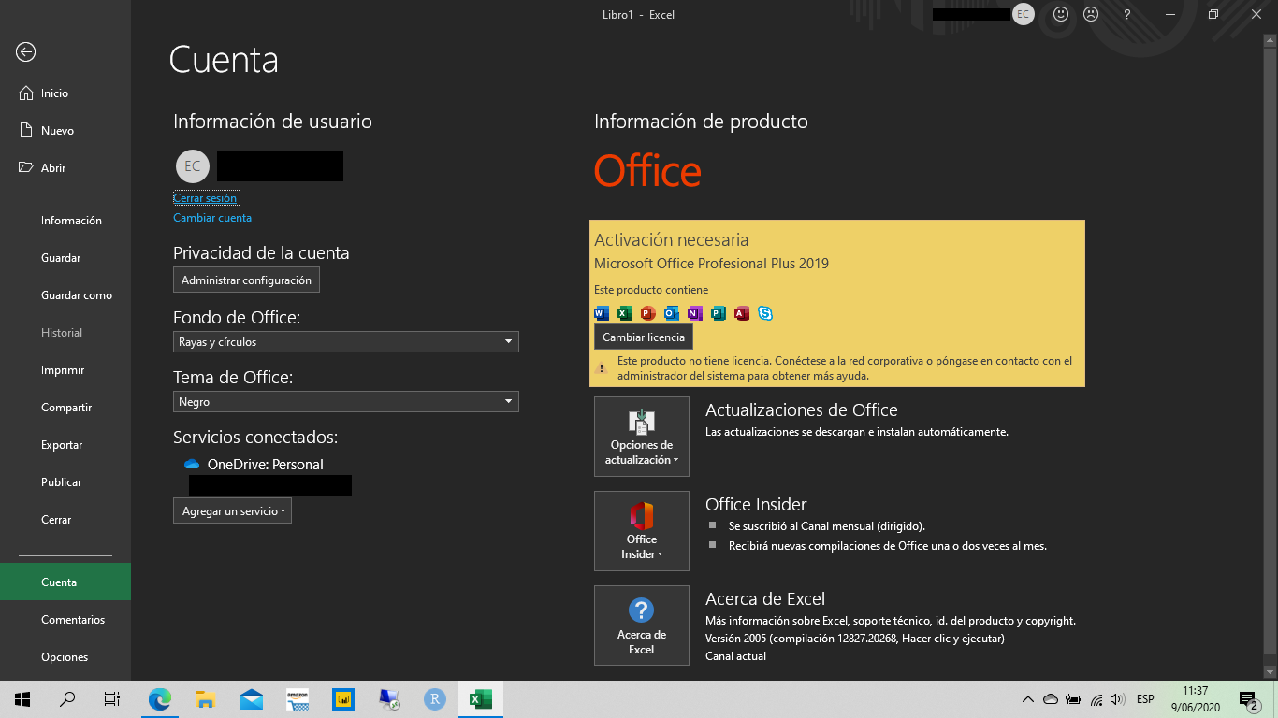Go back using the back arrow

[x=26, y=52]
